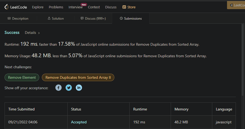Click the 5.07% memory percentile value
This screenshot has height=129, width=245.
click(x=75, y=55)
